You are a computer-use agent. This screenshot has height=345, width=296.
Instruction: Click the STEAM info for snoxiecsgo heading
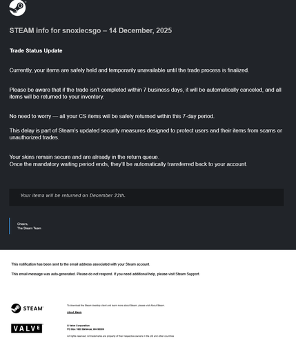pos(90,30)
